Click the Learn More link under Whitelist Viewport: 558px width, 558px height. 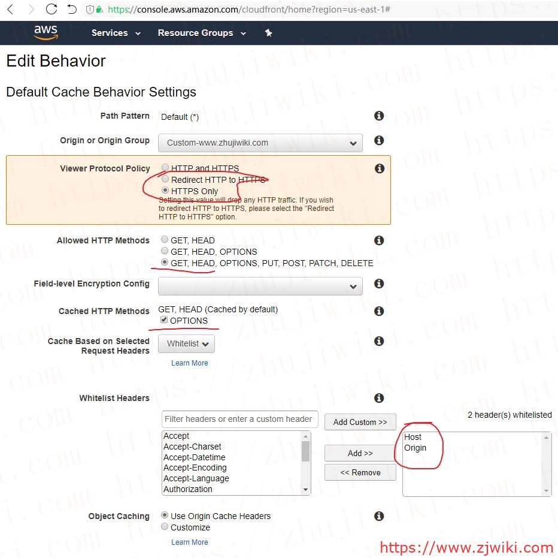[189, 363]
